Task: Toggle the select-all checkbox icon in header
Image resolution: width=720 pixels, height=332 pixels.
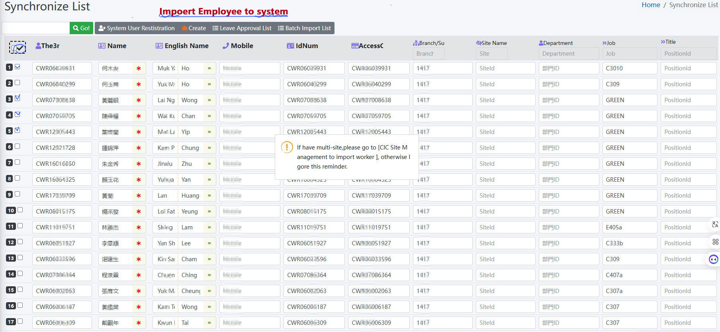Action: pos(18,48)
